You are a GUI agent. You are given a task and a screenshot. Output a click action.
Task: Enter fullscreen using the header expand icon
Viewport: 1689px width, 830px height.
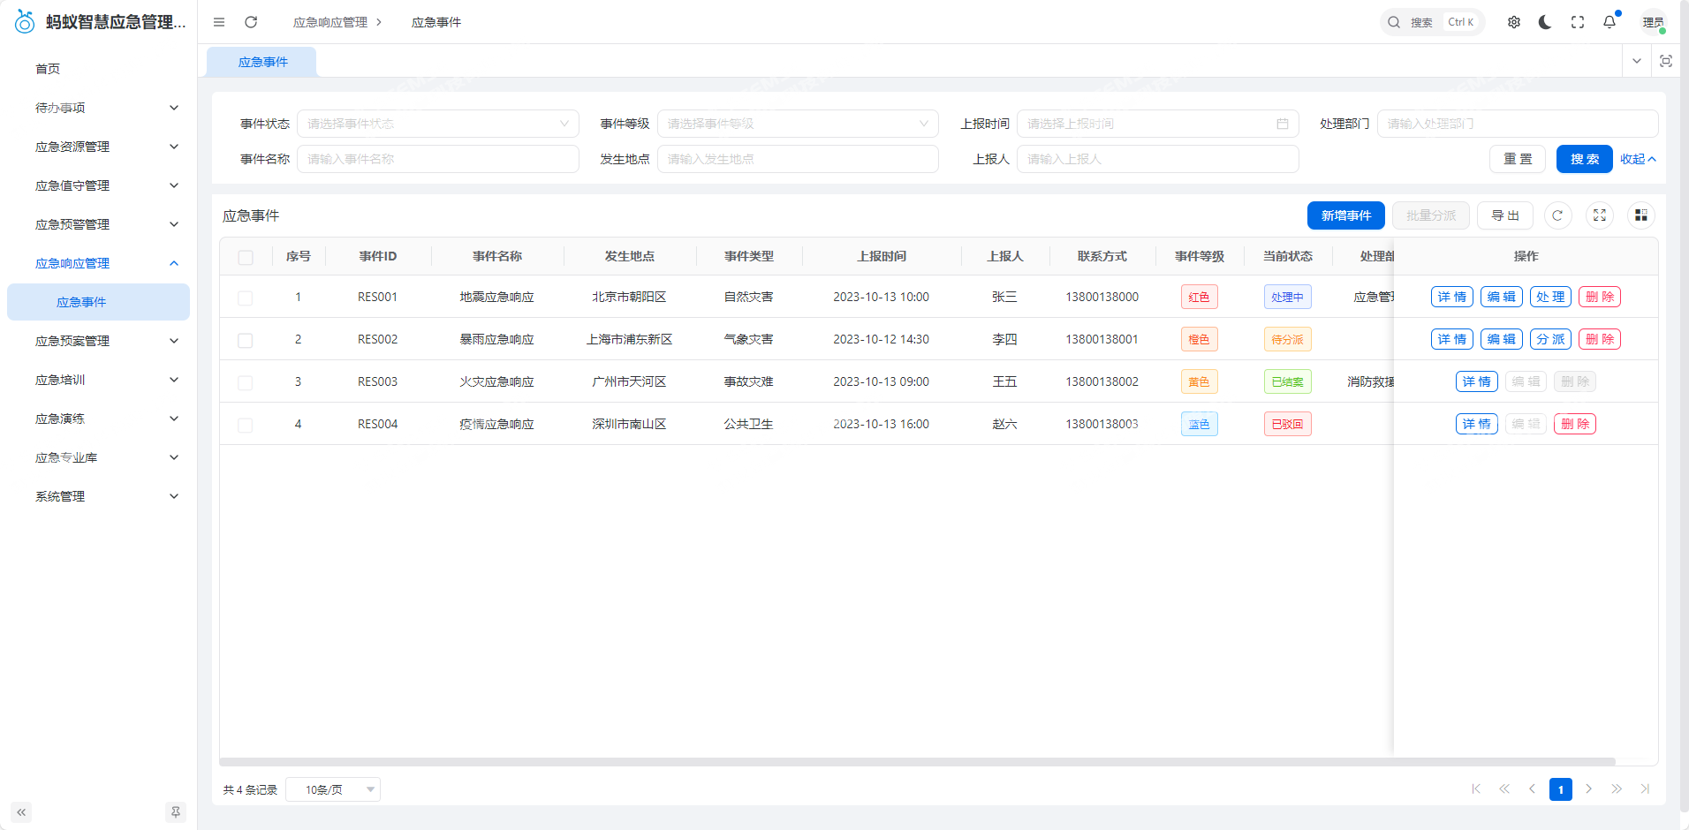coord(1578,22)
